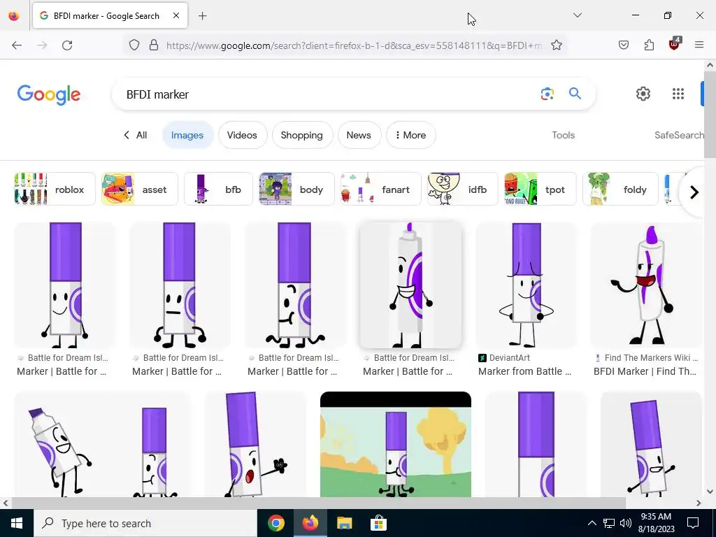
Task: Filter images by fanart chip
Action: click(381, 189)
